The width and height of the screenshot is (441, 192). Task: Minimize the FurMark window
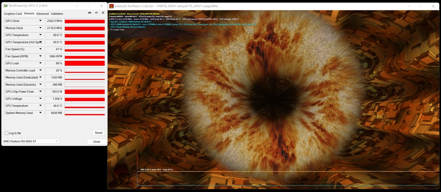(408, 6)
